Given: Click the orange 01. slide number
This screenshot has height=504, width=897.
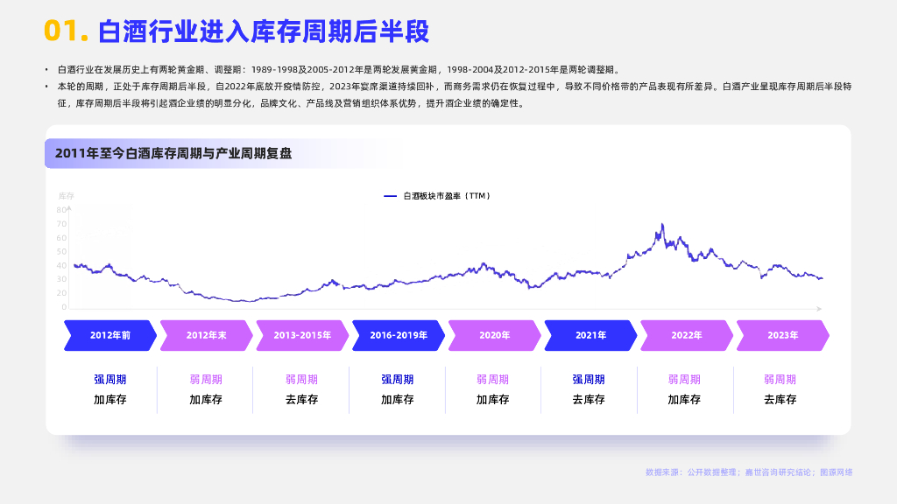Looking at the screenshot, I should (x=67, y=31).
